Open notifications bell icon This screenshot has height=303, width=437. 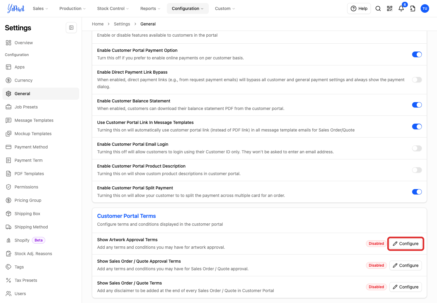click(401, 8)
